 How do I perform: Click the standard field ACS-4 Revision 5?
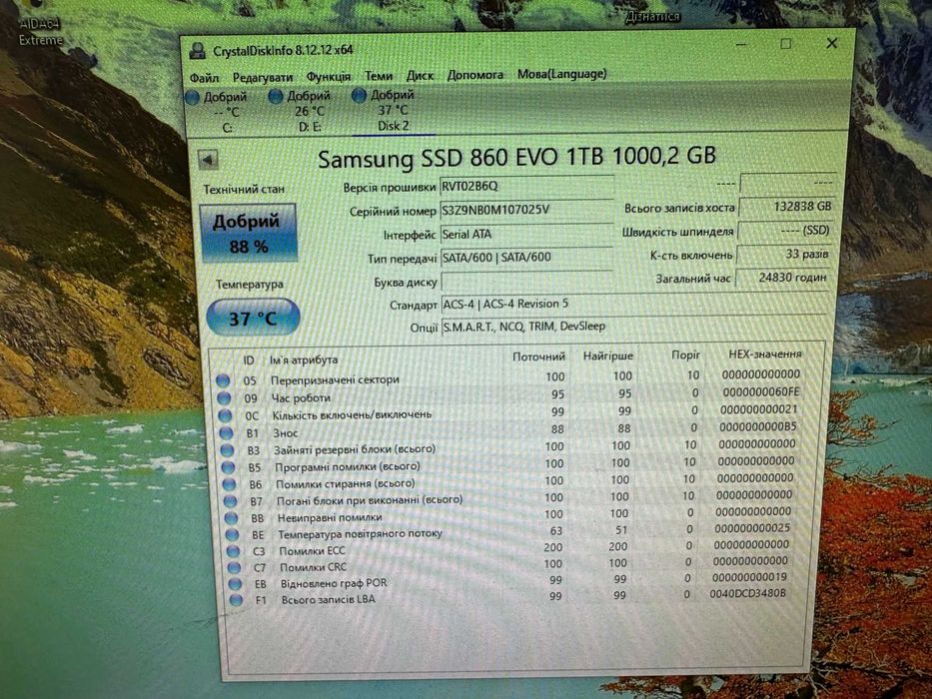[x=634, y=304]
